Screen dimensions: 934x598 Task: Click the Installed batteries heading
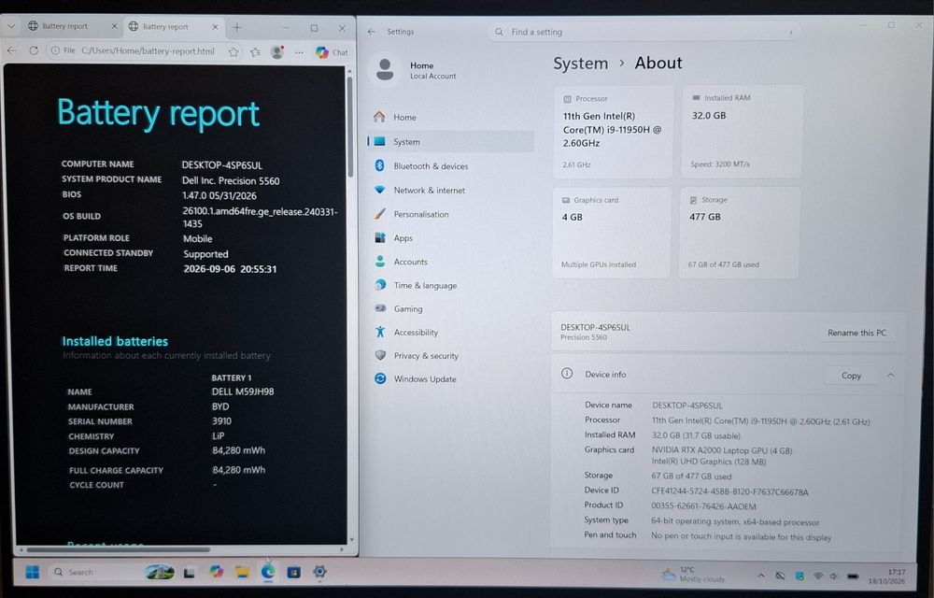pos(115,341)
